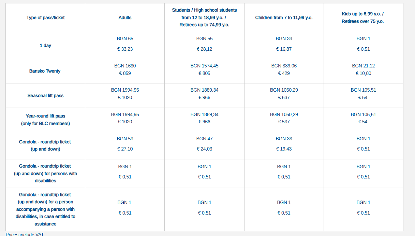The height and width of the screenshot is (236, 415).
Task: Click the "Children from 7 to 11,99 y.o." header
Action: pyautogui.click(x=284, y=18)
